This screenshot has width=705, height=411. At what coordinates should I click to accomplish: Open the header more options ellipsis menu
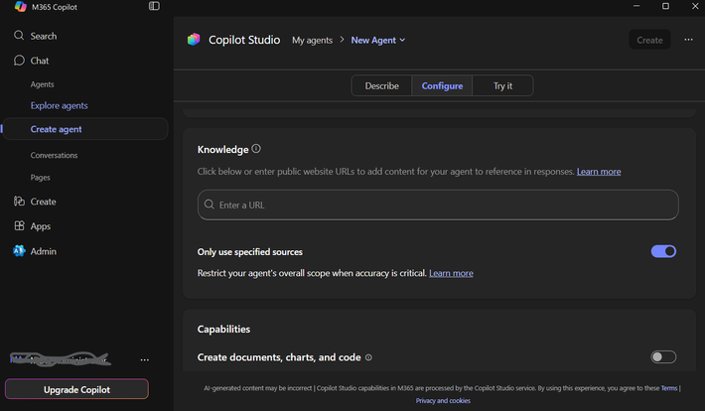pos(689,40)
